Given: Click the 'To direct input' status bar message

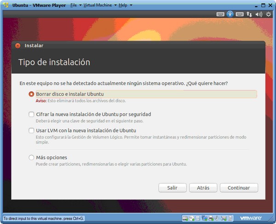Looking at the screenshot, I should point(44,218).
